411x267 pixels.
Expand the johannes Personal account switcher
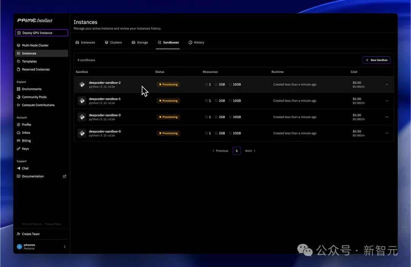pos(41,246)
